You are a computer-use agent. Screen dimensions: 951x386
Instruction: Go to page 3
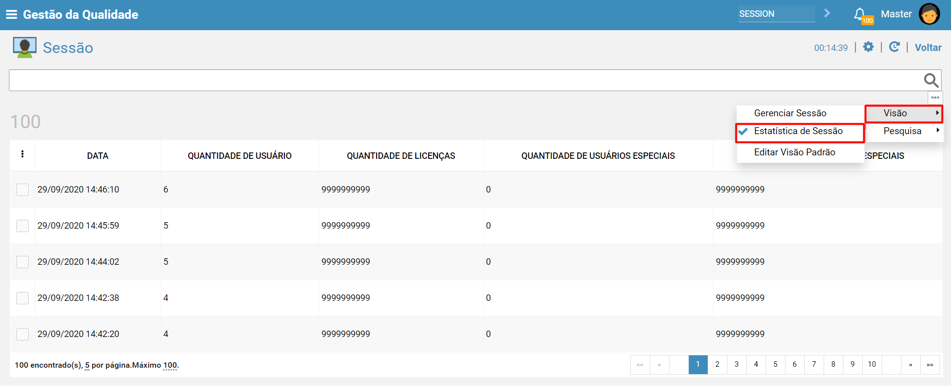click(x=736, y=364)
